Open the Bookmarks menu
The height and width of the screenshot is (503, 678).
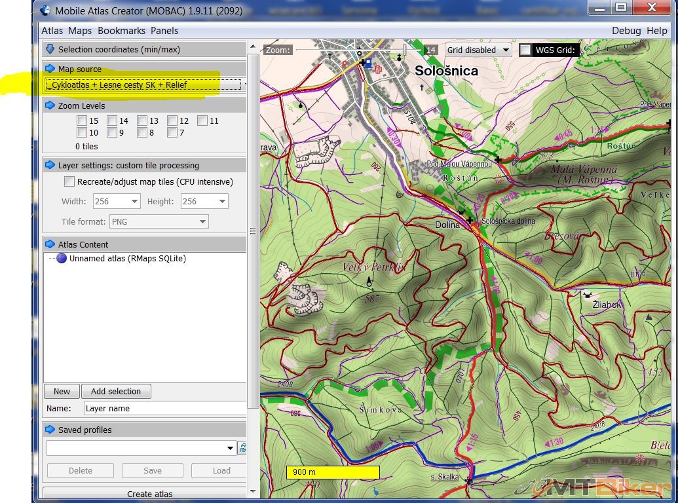point(121,31)
